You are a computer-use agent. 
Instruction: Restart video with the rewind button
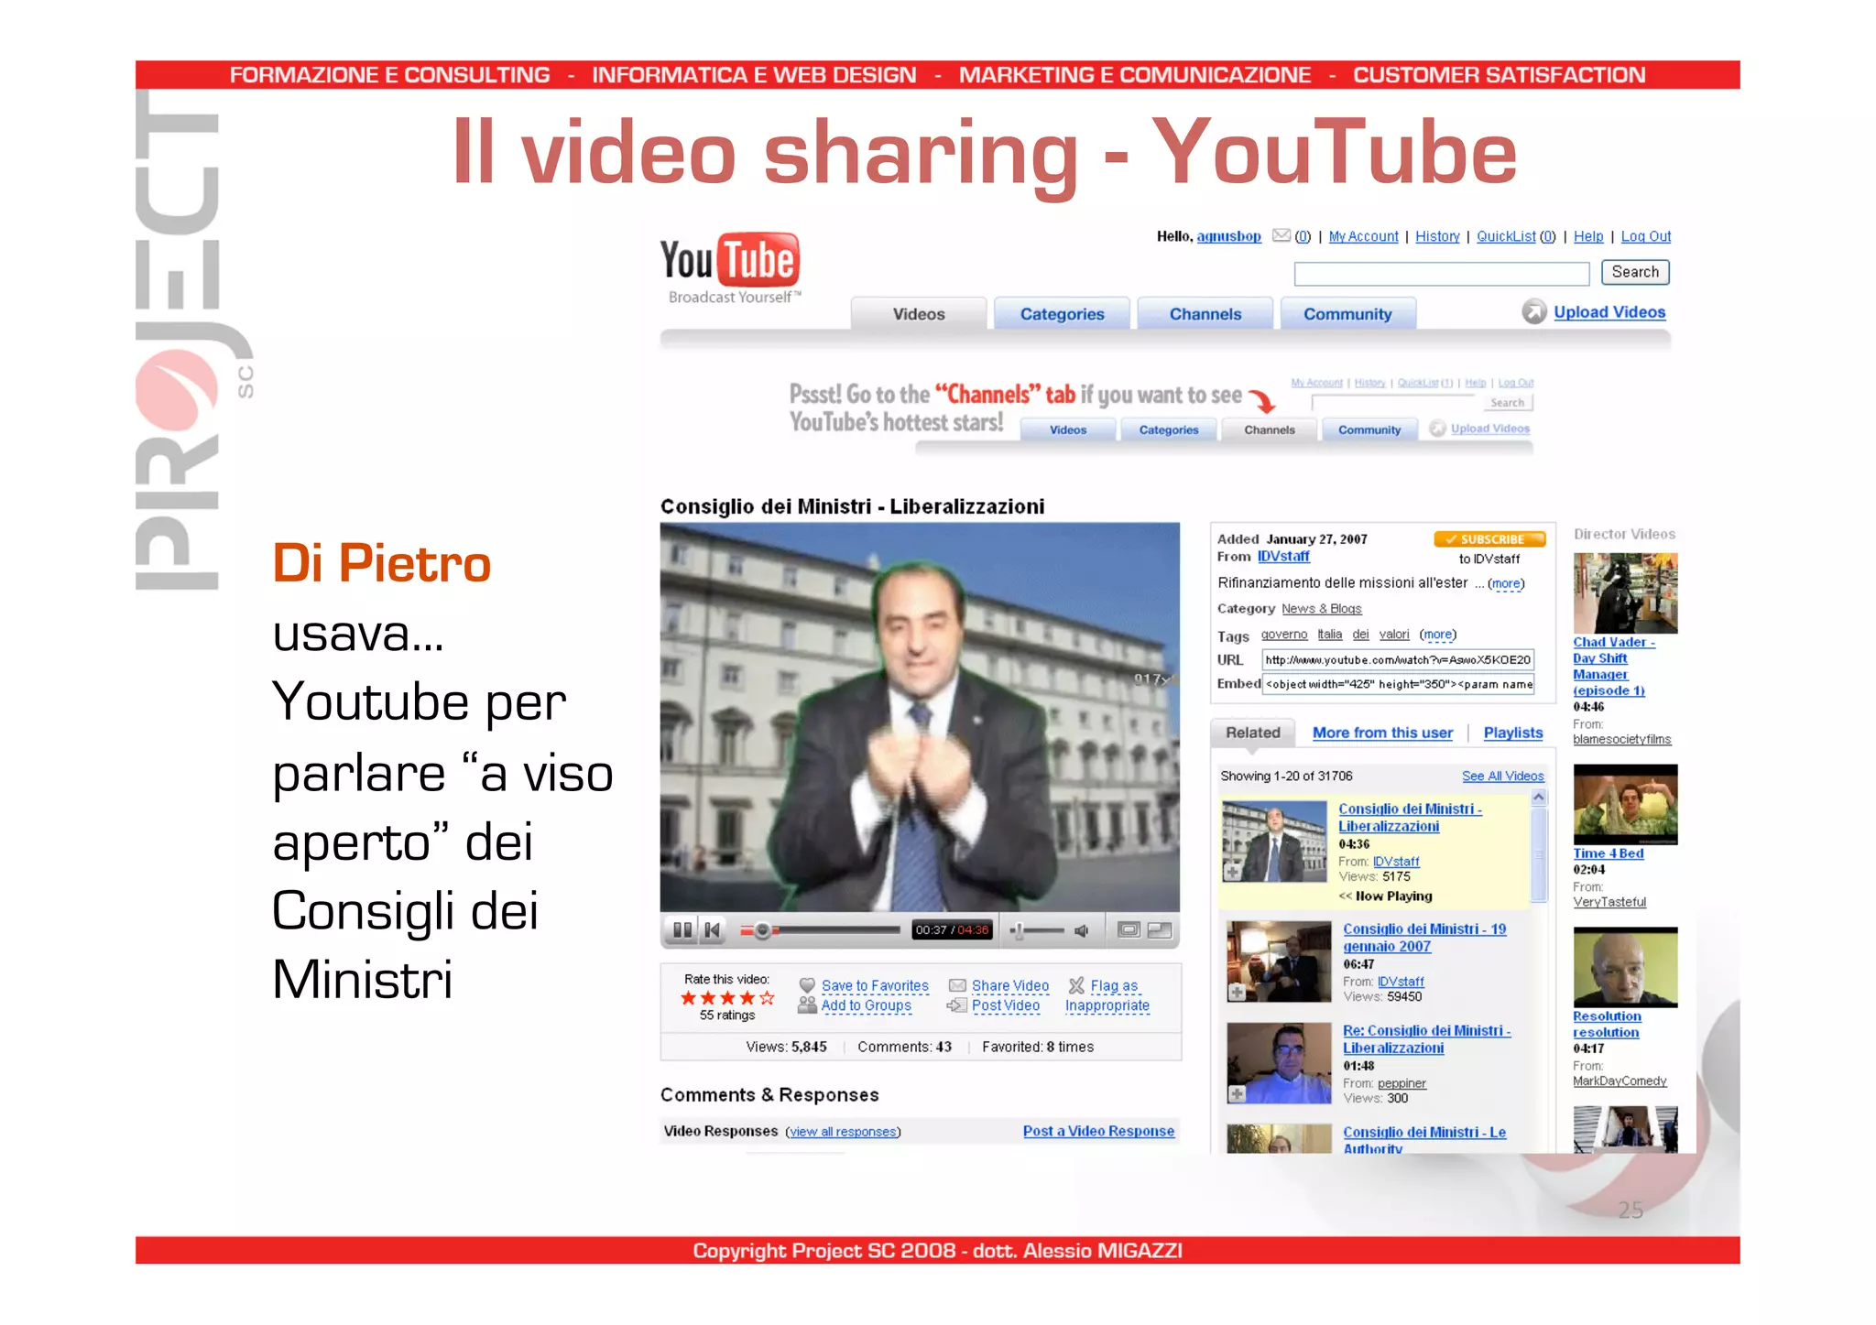click(x=713, y=930)
